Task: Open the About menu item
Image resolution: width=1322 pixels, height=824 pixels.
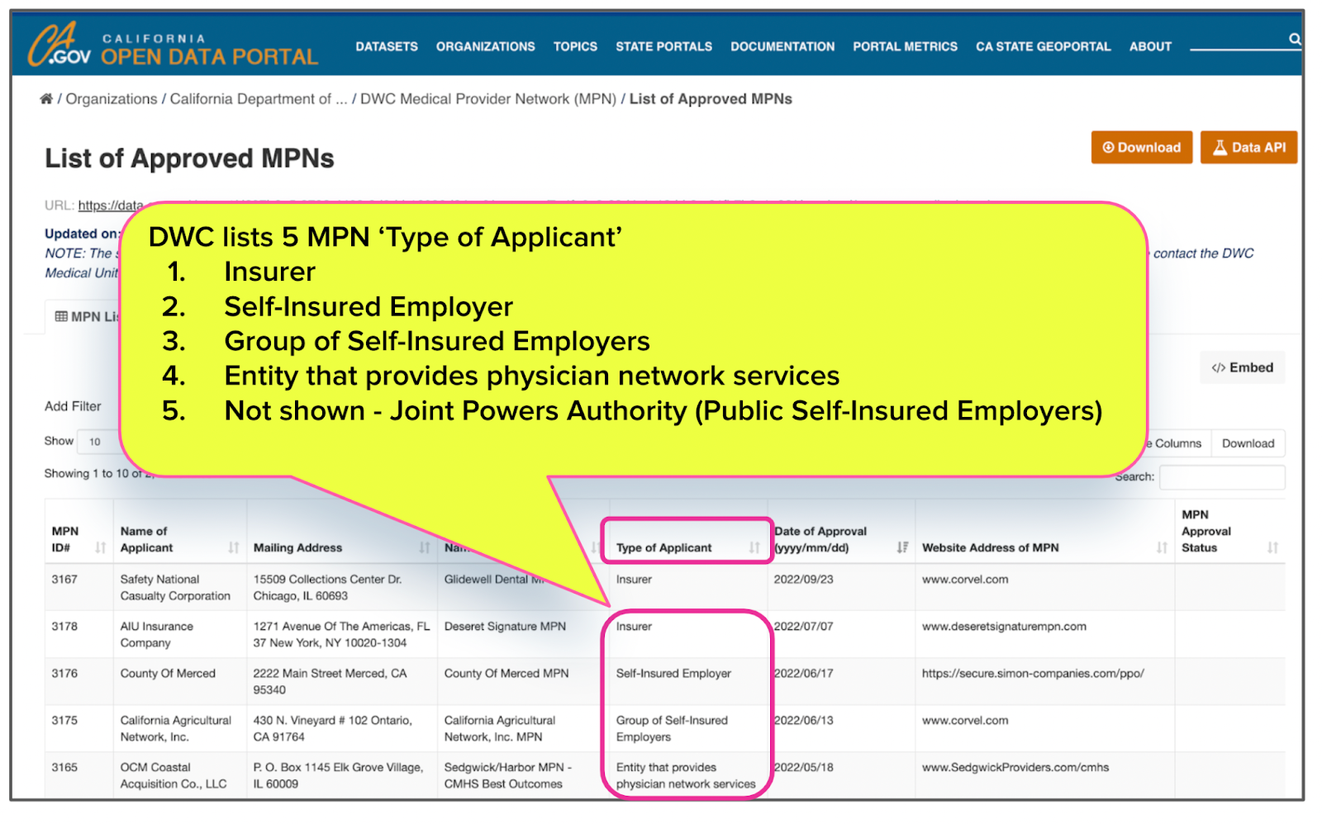Action: tap(1150, 47)
